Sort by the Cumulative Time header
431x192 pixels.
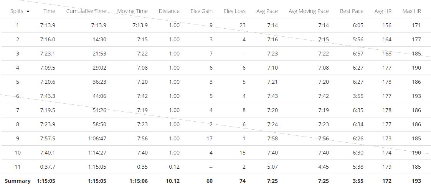[x=86, y=11]
